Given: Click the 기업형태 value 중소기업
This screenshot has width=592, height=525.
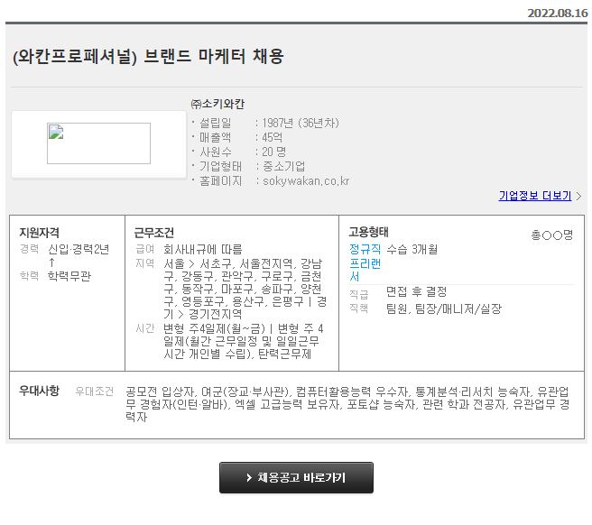Looking at the screenshot, I should click(283, 167).
